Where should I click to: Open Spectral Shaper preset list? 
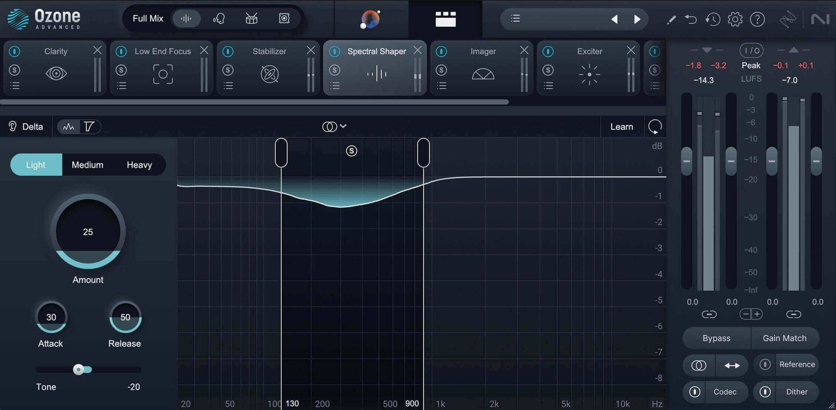tap(335, 86)
